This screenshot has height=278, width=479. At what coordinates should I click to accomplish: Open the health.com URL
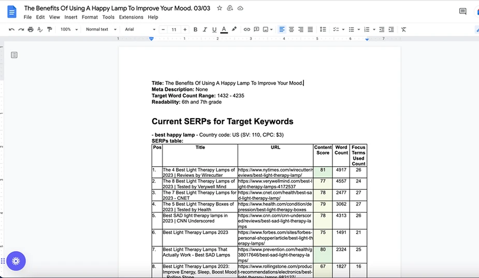[x=275, y=207]
